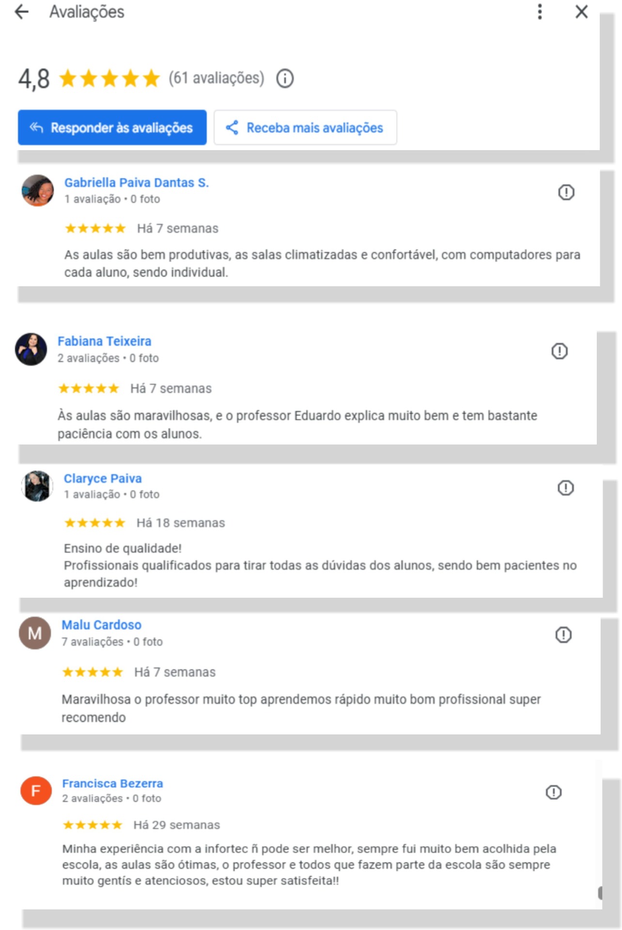Click Malu Cardoso's brown M avatar
Screen dimensions: 622x930
pos(35,633)
